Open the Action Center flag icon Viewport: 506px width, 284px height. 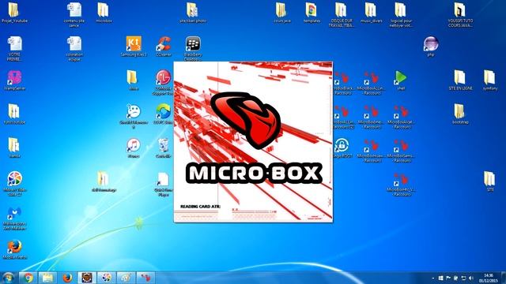(448, 278)
